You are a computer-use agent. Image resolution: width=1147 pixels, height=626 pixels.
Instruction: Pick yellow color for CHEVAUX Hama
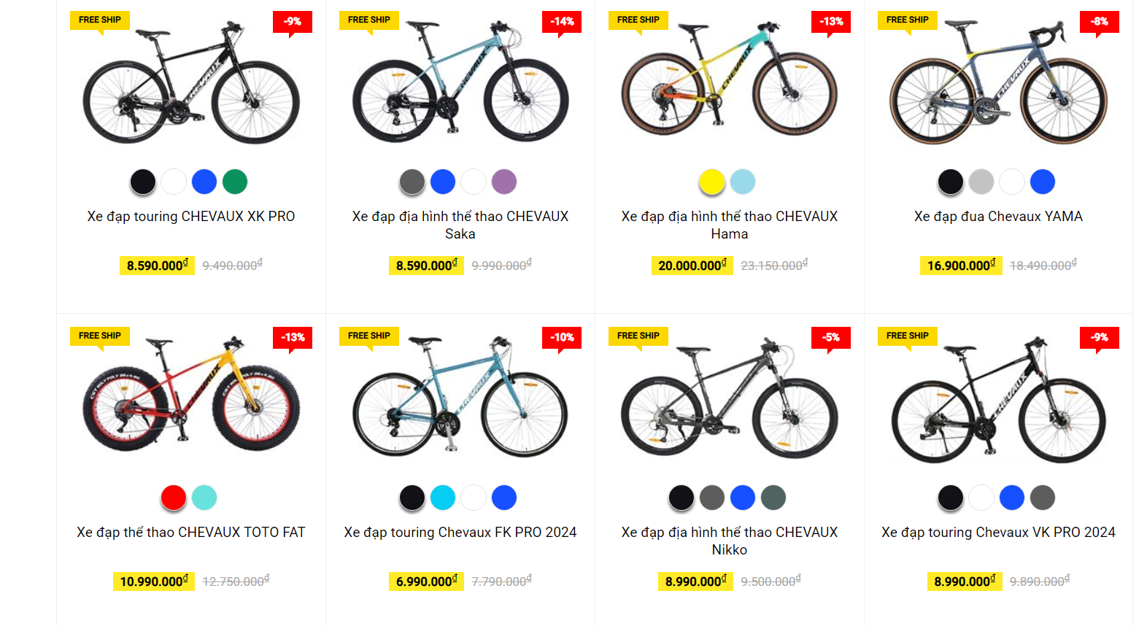pos(712,182)
